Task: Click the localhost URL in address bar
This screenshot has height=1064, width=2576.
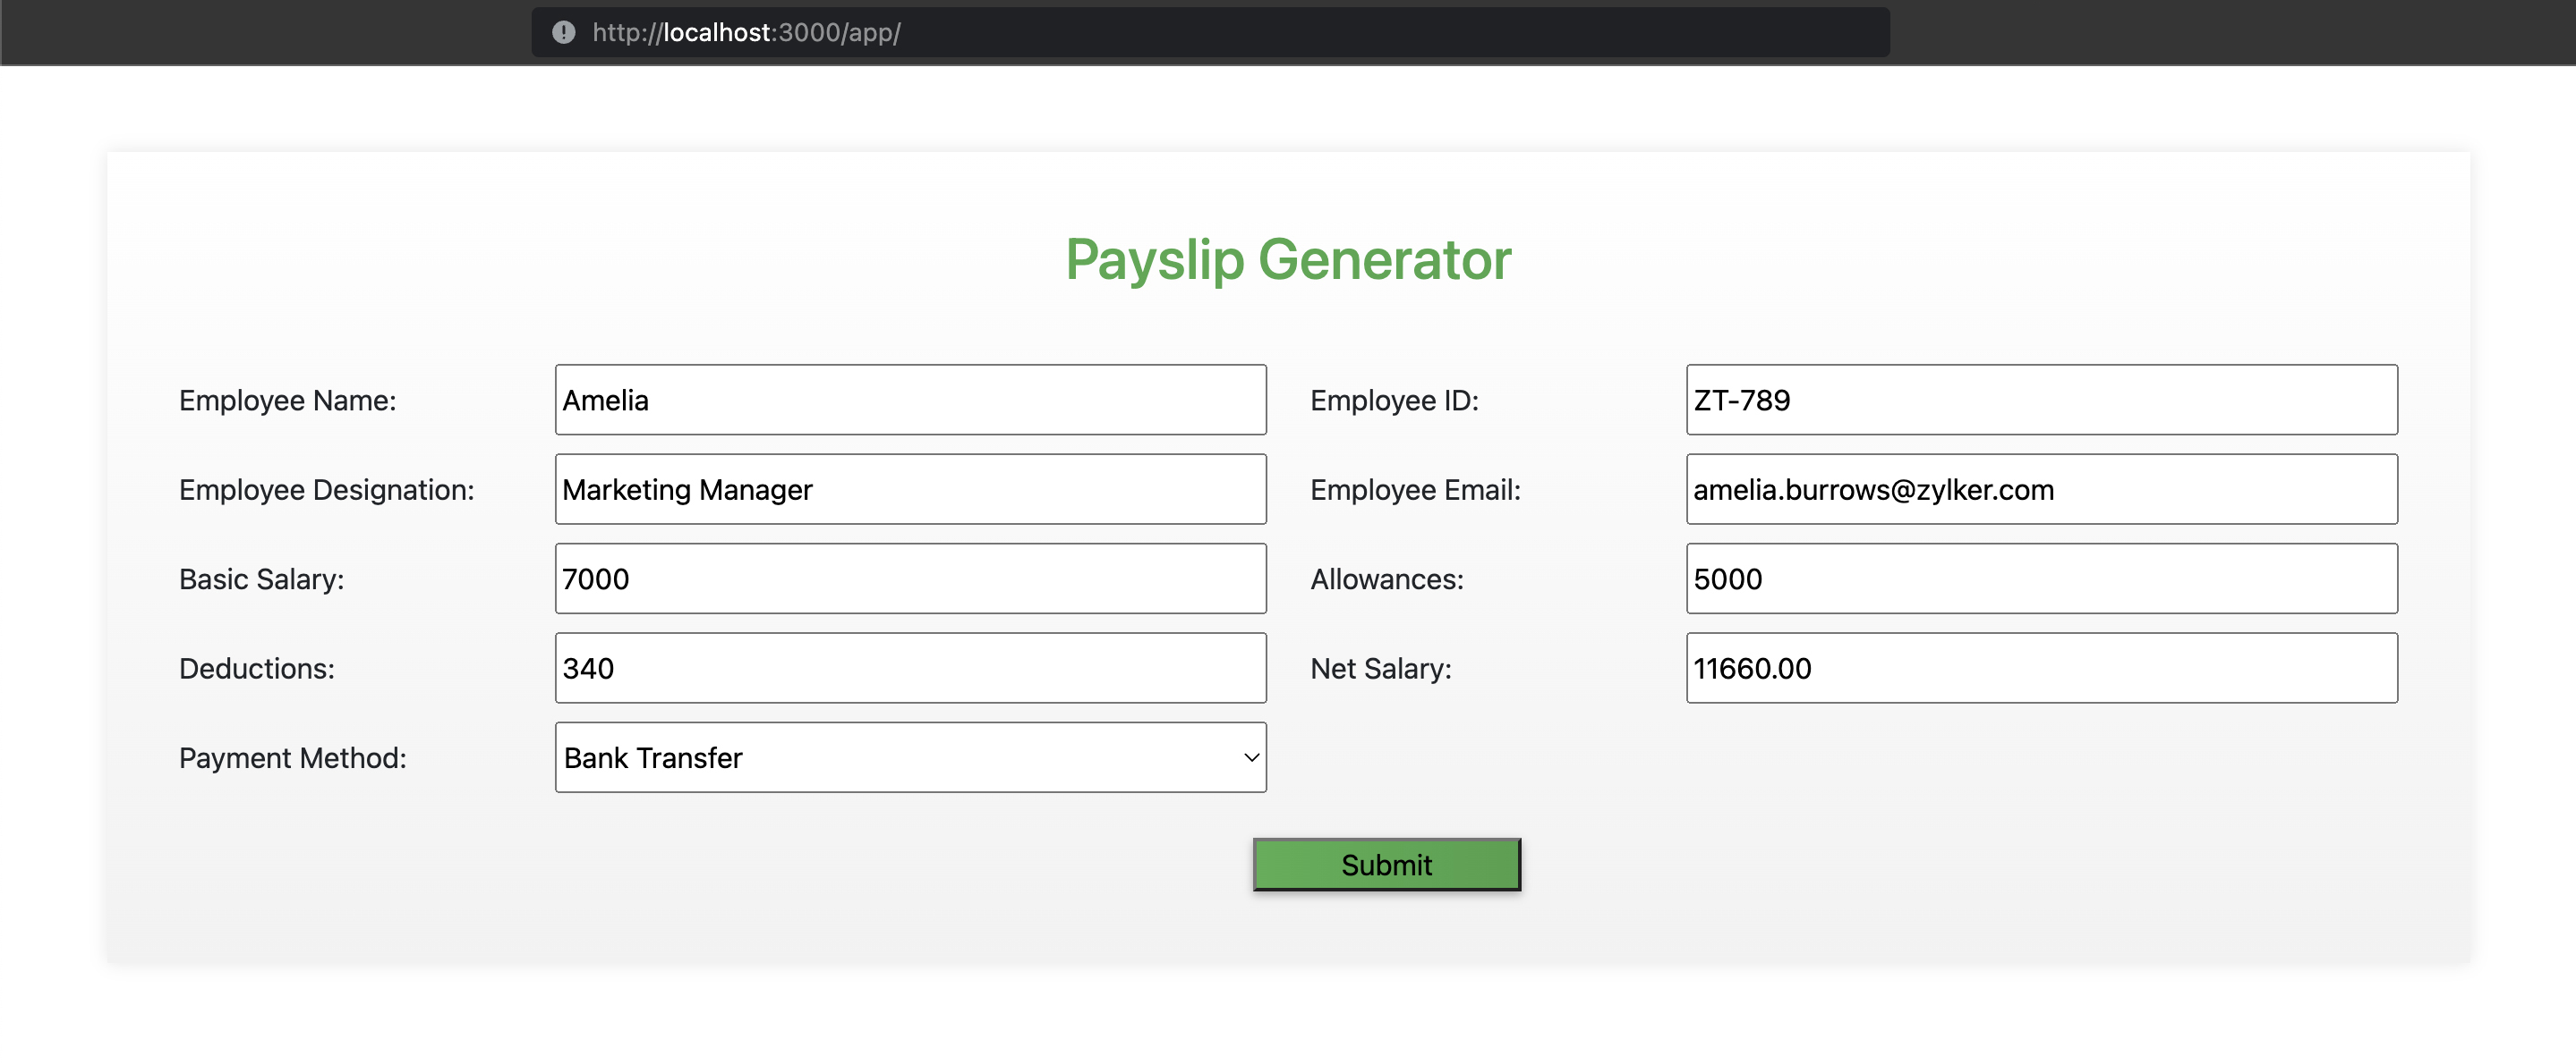Action: [745, 32]
